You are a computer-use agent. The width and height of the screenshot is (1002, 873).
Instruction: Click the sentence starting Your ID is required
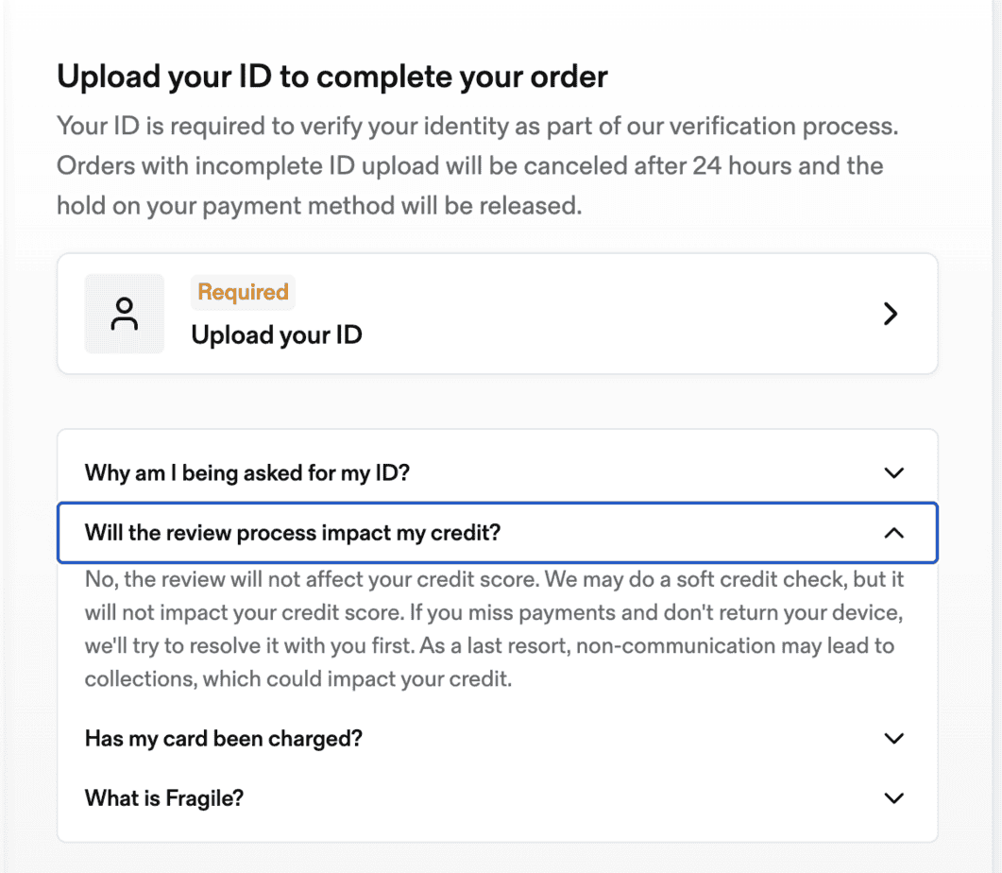click(x=477, y=126)
